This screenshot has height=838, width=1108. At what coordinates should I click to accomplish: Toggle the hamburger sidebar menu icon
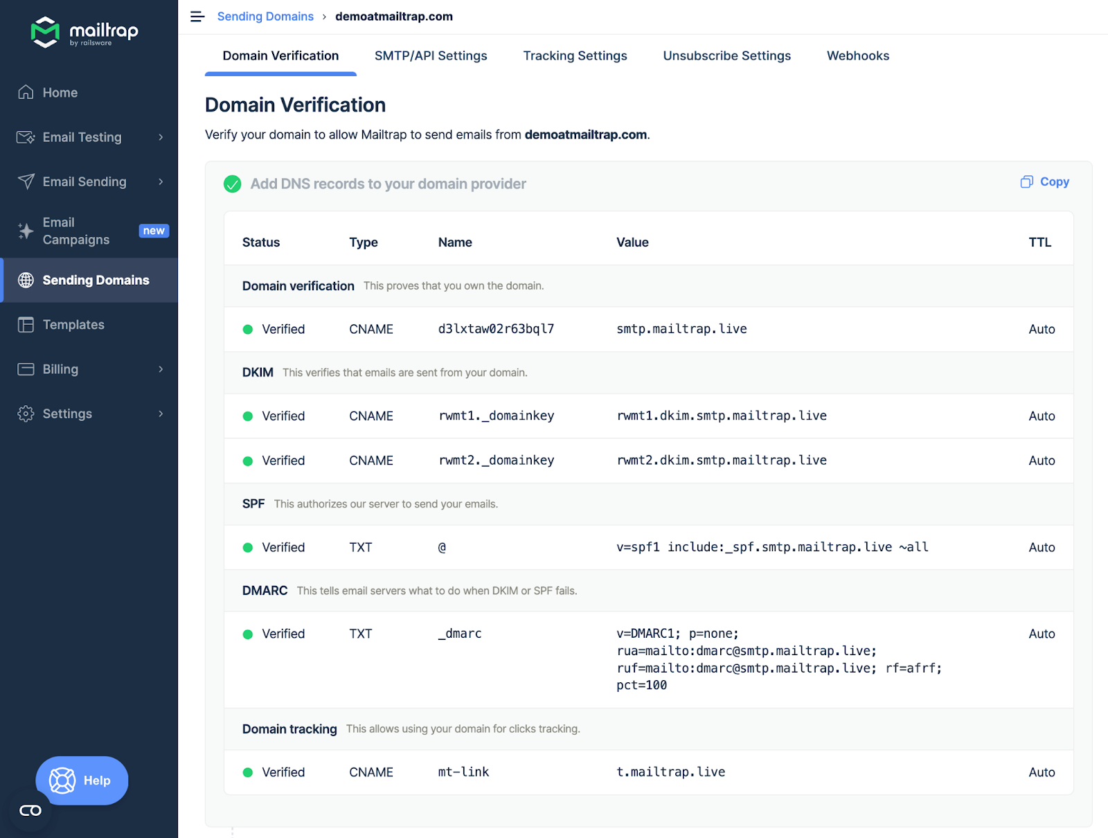(197, 17)
